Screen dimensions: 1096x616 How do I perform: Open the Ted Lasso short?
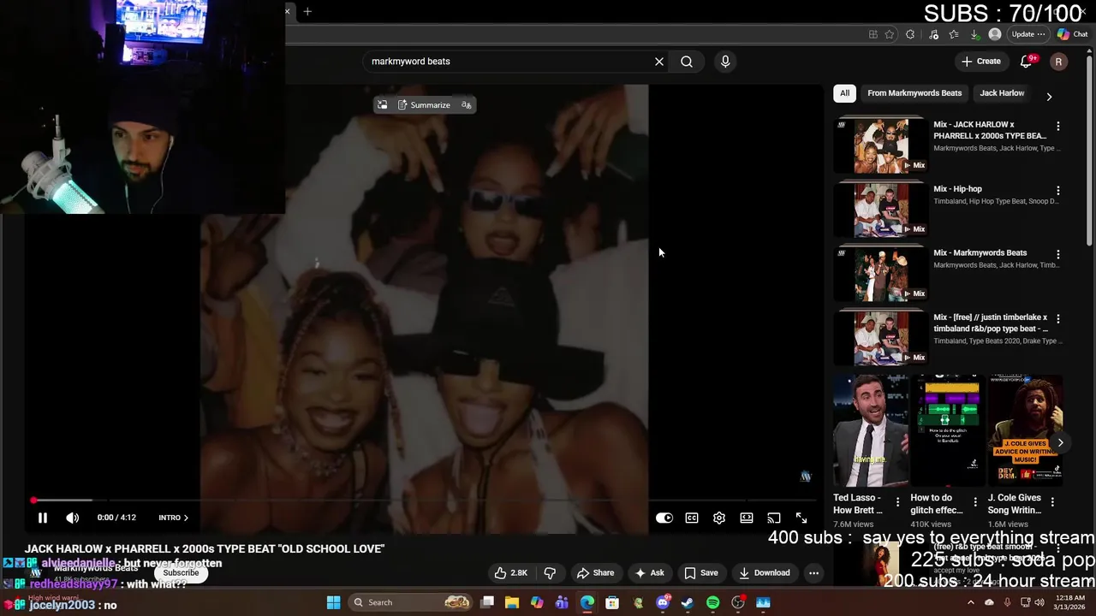pos(871,430)
